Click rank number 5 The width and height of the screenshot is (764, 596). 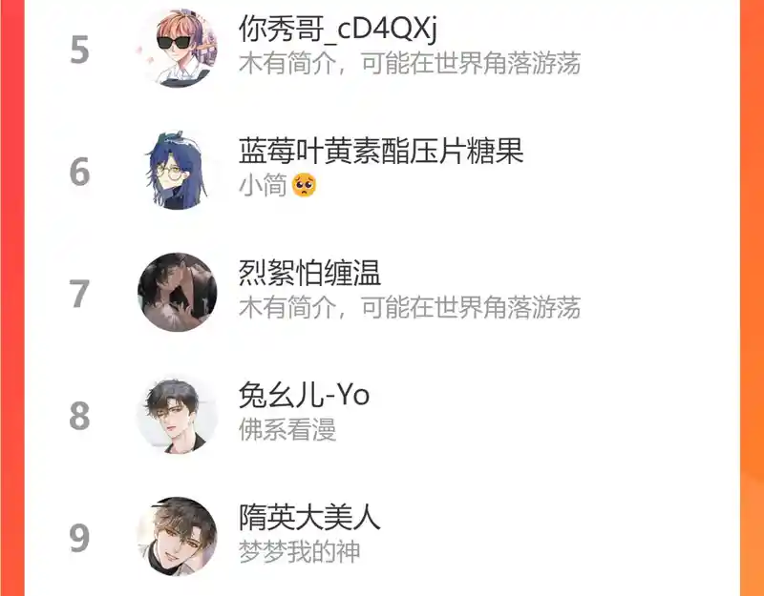(79, 50)
